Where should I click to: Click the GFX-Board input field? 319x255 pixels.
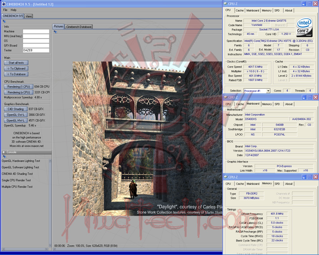36,45
